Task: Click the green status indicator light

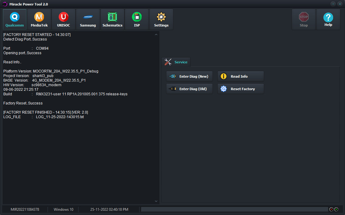Action: coord(336,209)
